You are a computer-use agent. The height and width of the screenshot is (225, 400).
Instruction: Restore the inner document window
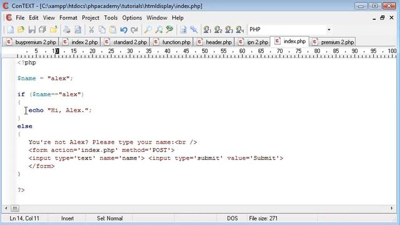coord(382,18)
